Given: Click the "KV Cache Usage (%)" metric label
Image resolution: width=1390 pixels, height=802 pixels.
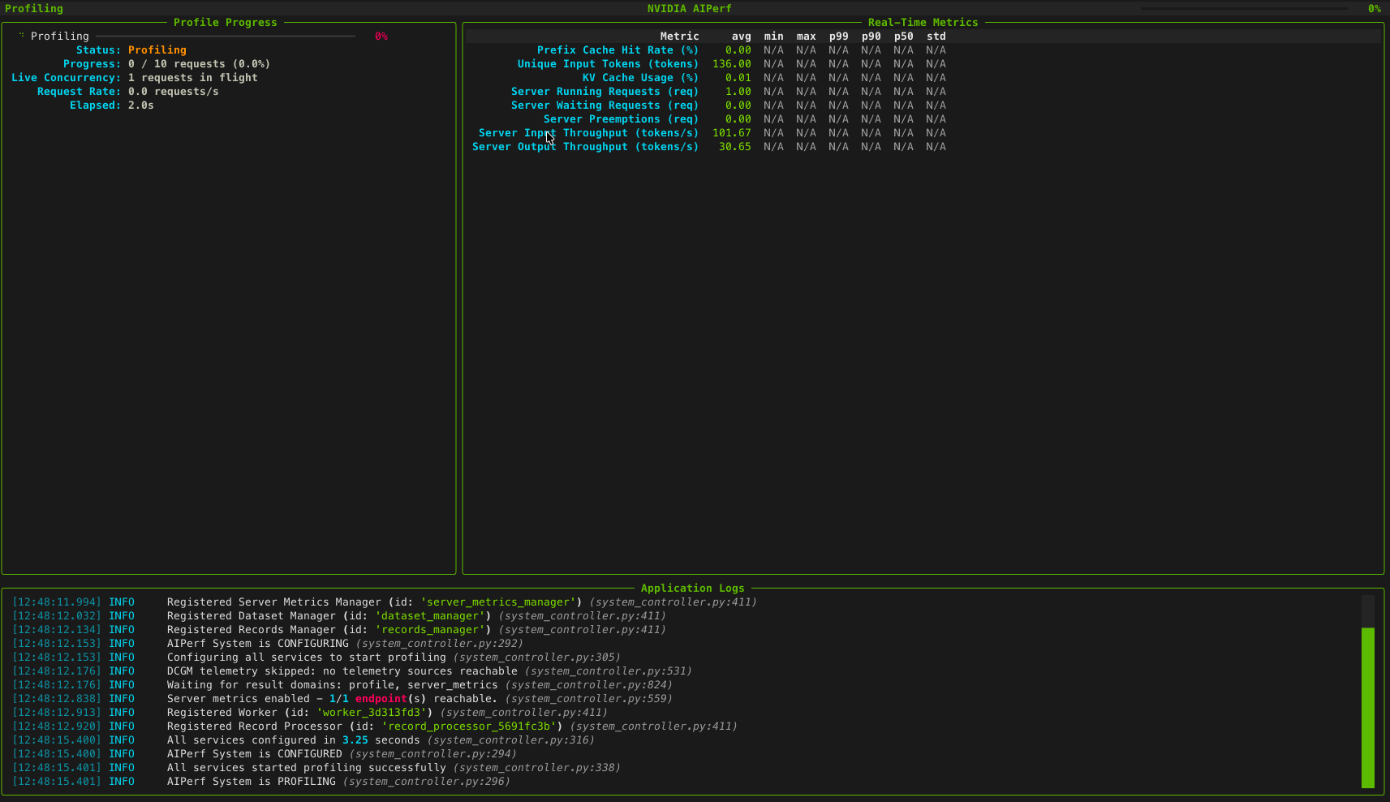Looking at the screenshot, I should coord(640,78).
